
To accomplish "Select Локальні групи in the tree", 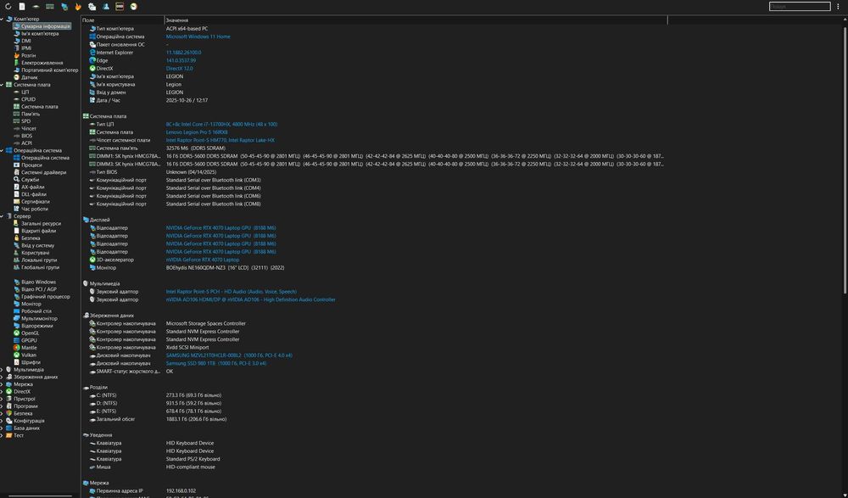I will 35,260.
